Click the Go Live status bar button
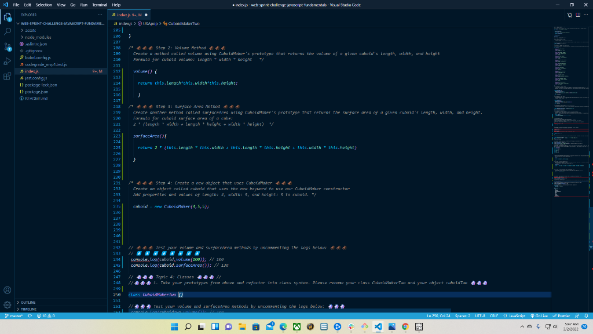Screen dimensions: 593x334 tap(539, 316)
